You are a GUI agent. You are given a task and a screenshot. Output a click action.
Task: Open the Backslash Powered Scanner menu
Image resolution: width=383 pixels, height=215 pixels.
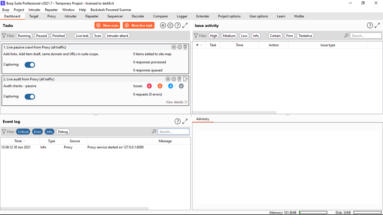click(111, 10)
